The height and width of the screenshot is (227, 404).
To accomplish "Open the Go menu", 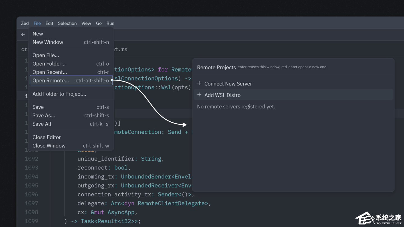I will pos(99,23).
